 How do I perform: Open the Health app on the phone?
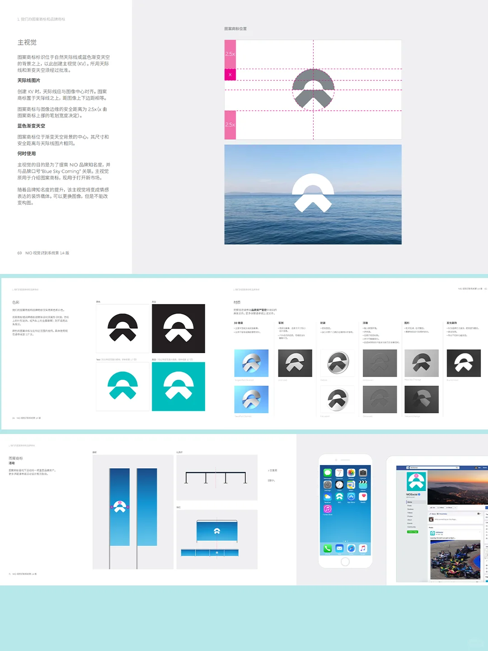pos(363,496)
